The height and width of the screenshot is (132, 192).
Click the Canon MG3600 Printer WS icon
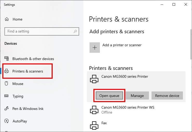(x=94, y=110)
